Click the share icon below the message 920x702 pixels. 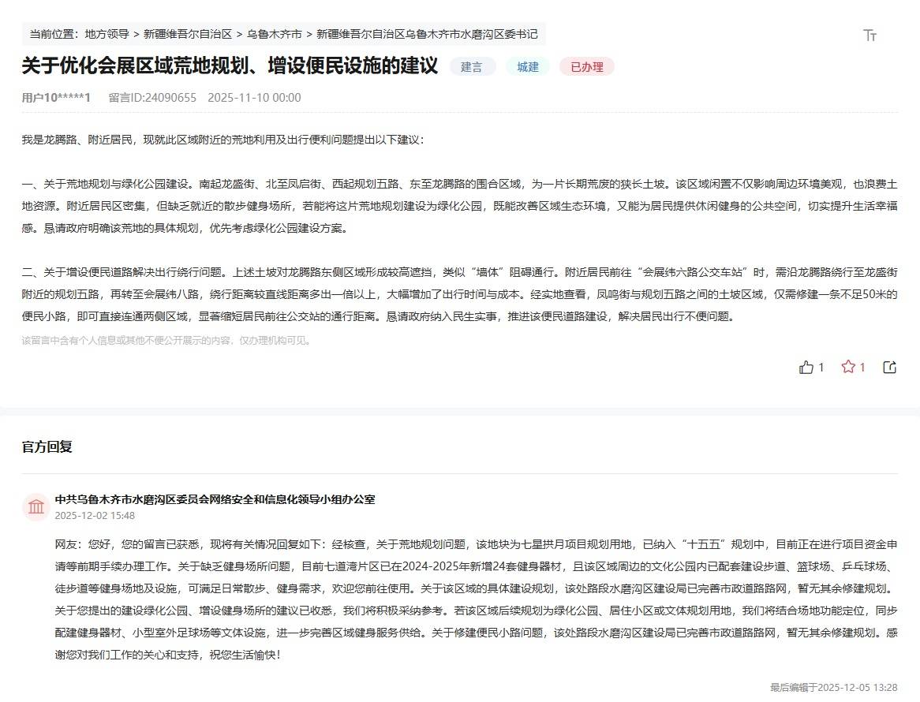point(889,367)
